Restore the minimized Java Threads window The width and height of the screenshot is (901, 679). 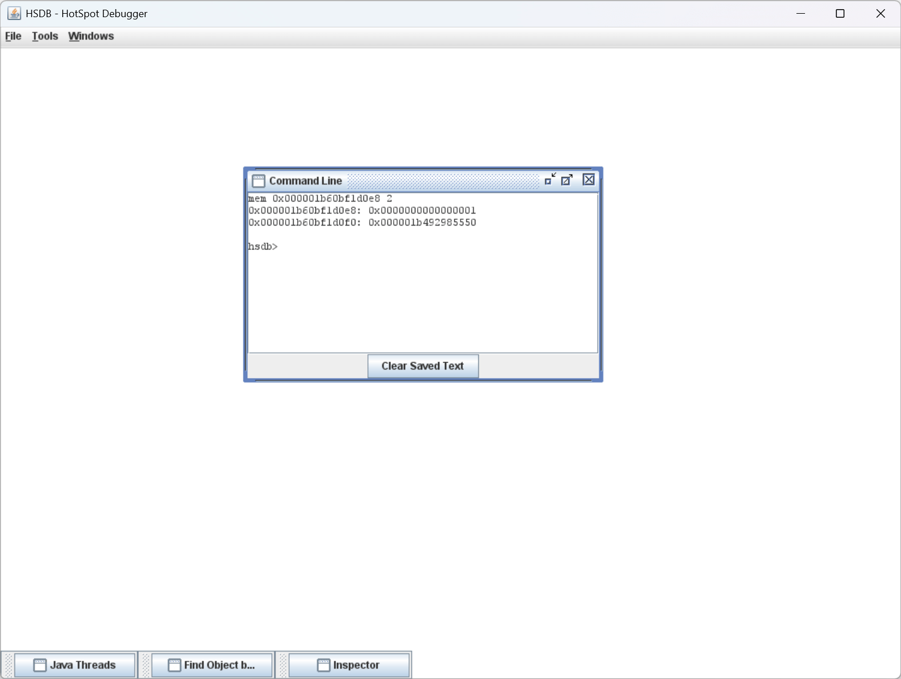coord(75,665)
